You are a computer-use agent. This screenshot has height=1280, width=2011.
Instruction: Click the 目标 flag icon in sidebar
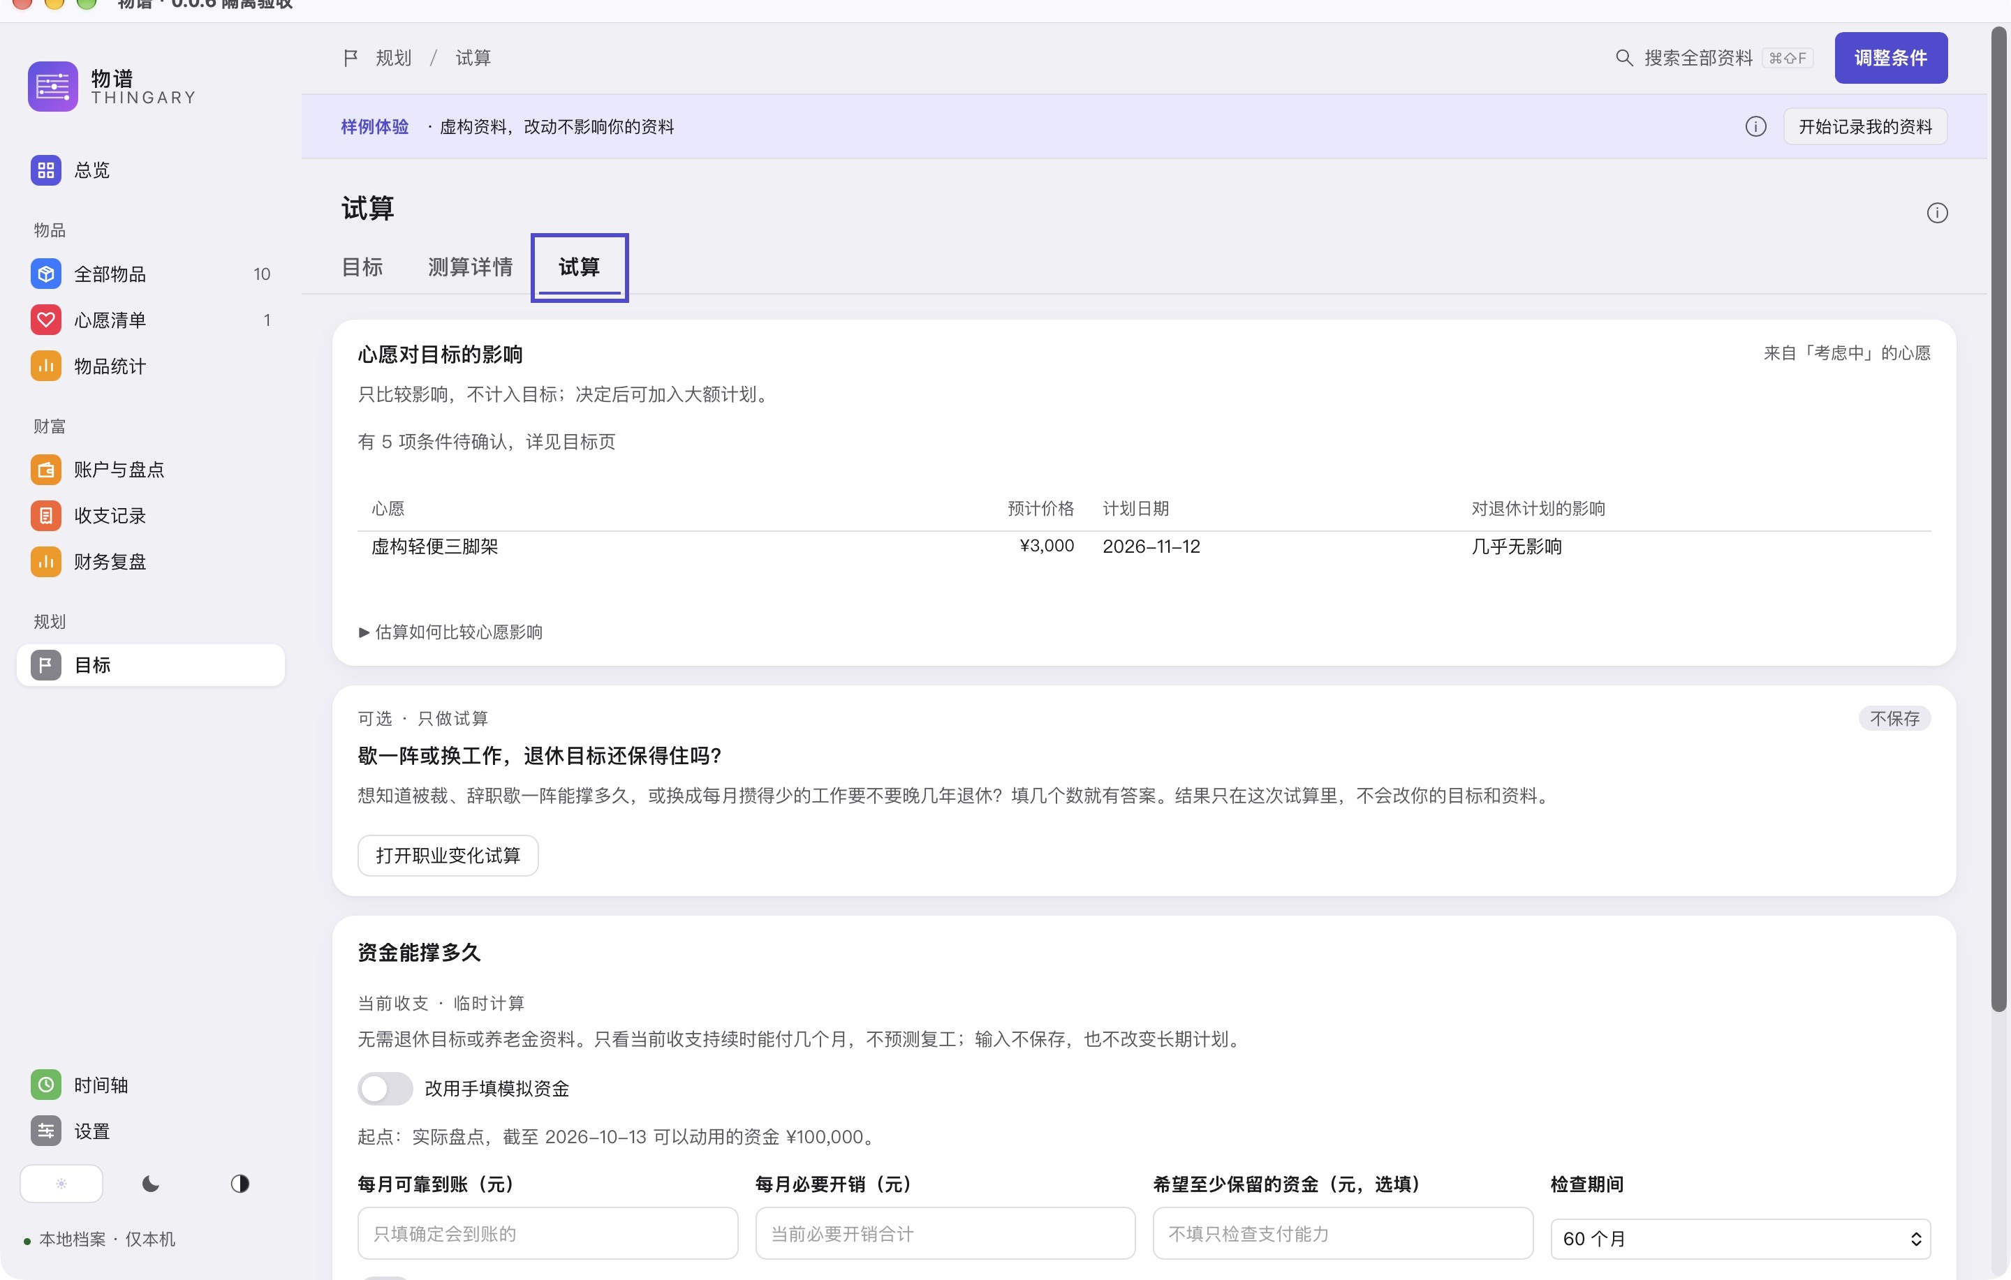click(x=46, y=664)
